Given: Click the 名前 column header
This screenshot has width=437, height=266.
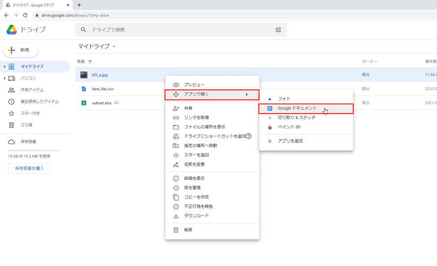Looking at the screenshot, I should (81, 62).
